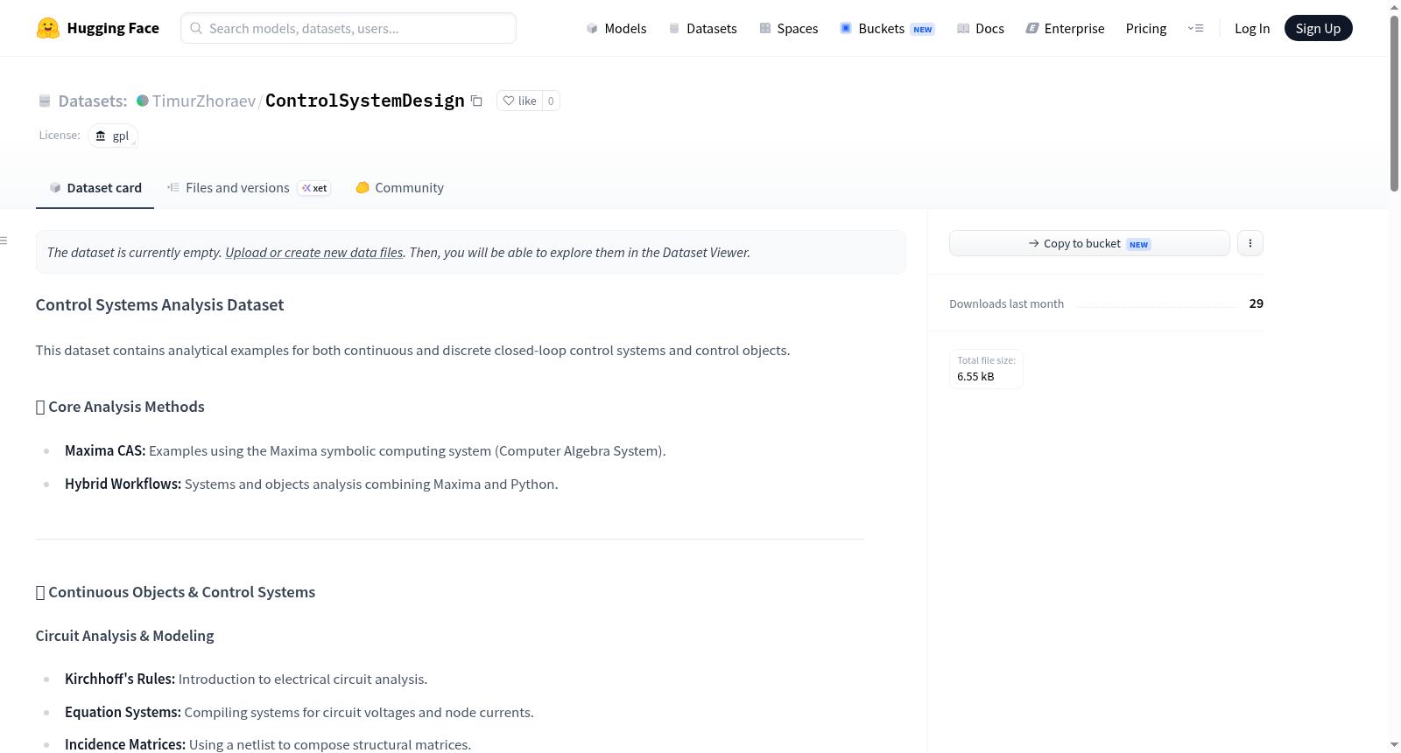Image resolution: width=1401 pixels, height=753 pixels.
Task: Click the Core Analysis Methods heading
Action: click(120, 407)
